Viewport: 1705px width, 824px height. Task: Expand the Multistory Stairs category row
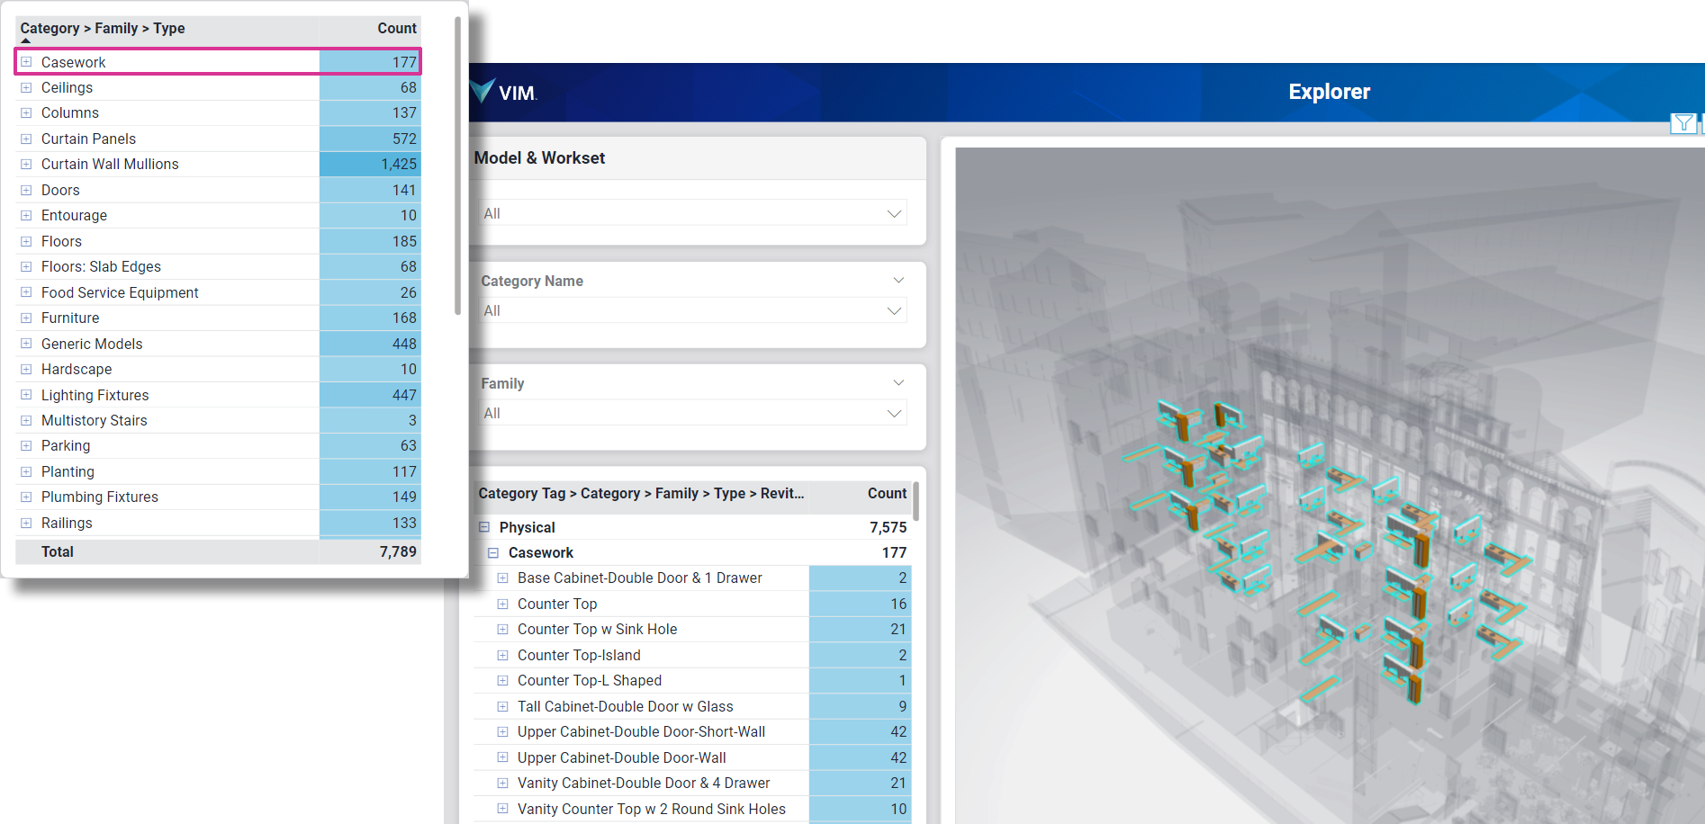click(x=26, y=420)
